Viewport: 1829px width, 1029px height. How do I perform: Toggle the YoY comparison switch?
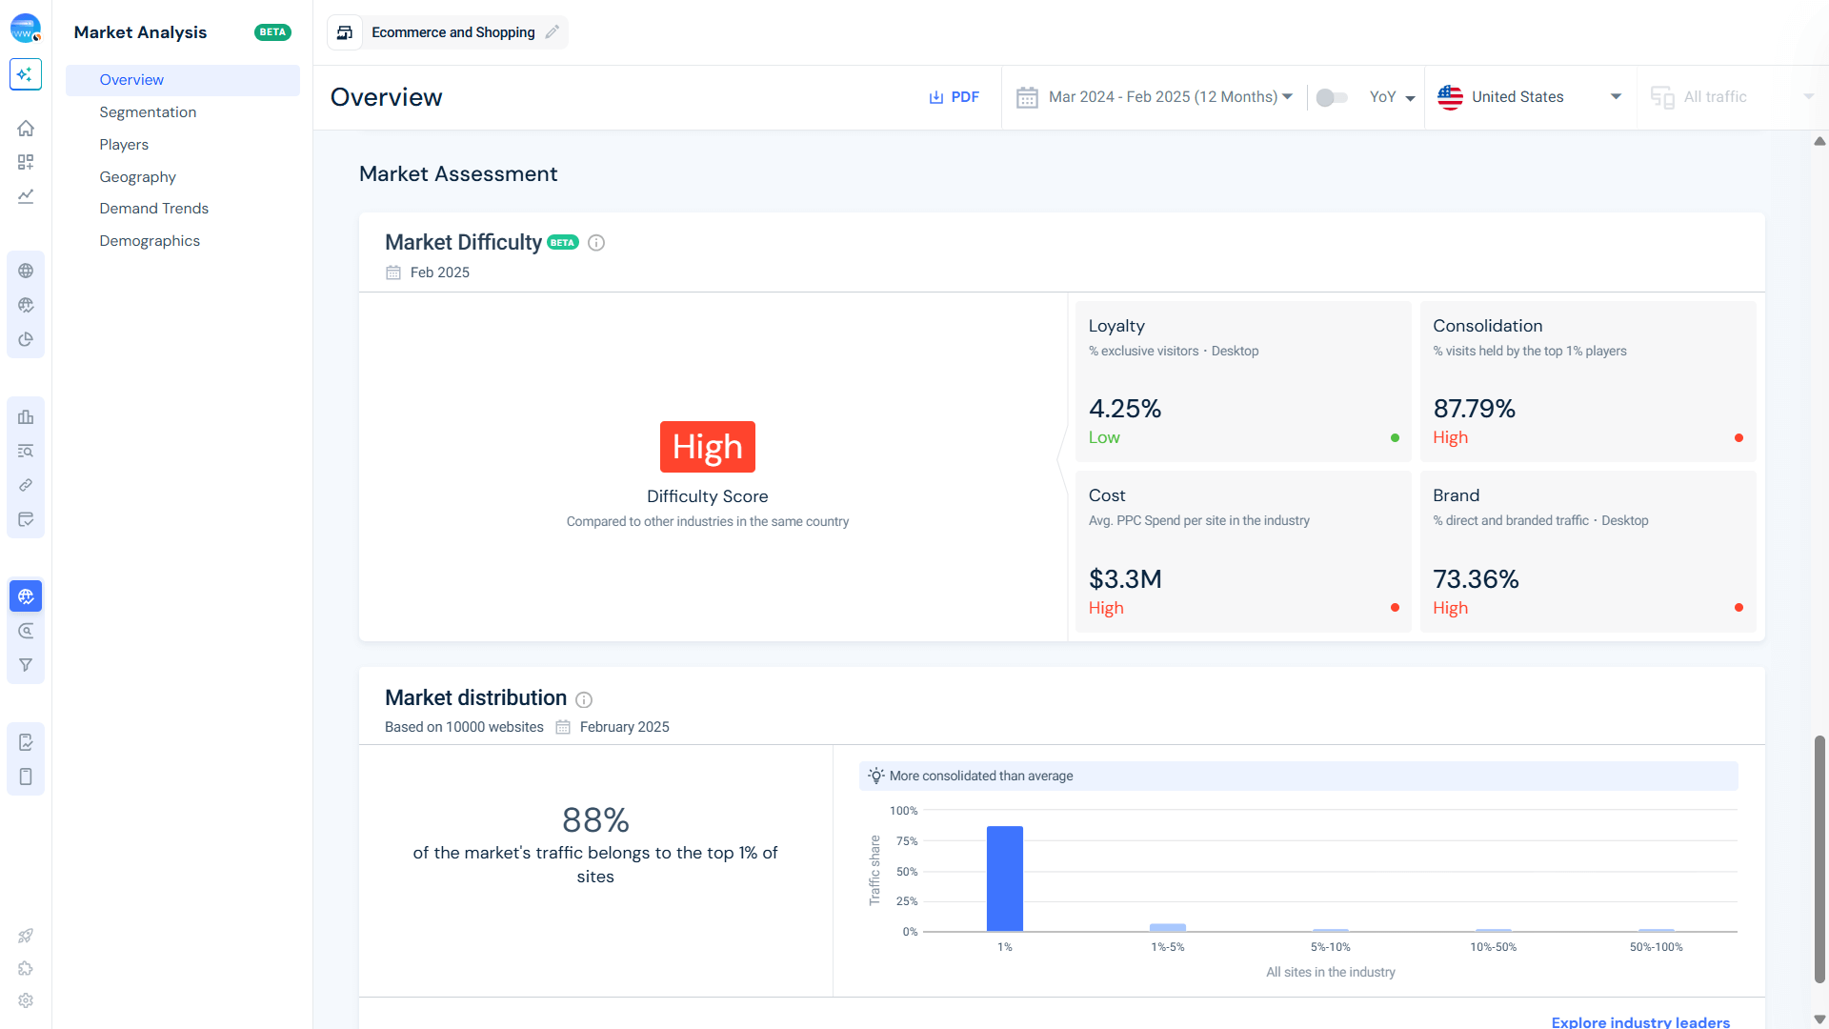coord(1331,97)
